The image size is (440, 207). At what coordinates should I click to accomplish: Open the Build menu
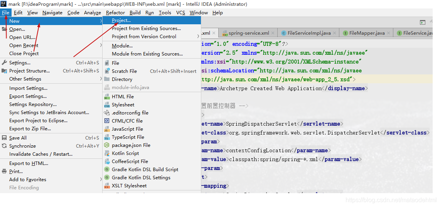(135, 13)
